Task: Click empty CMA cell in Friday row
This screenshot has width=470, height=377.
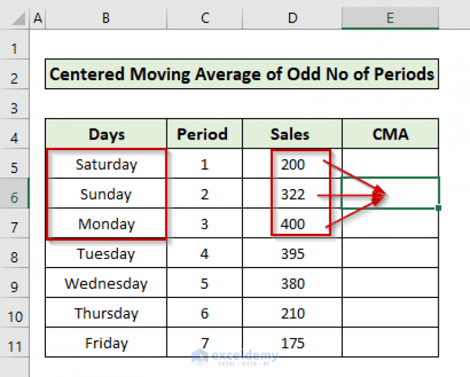Action: point(390,342)
